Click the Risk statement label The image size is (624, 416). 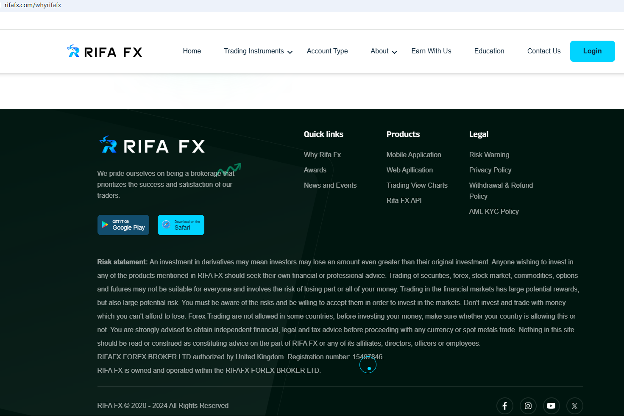122,262
